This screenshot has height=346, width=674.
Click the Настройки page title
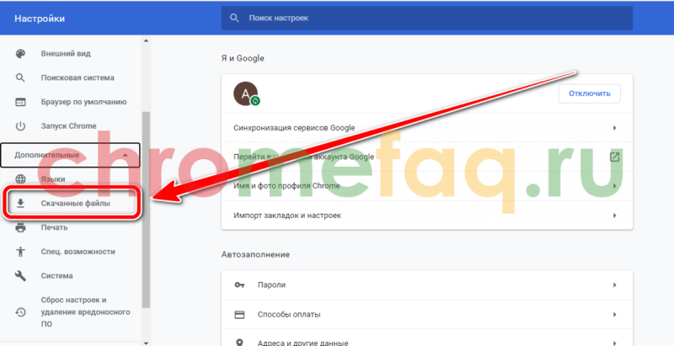point(40,19)
